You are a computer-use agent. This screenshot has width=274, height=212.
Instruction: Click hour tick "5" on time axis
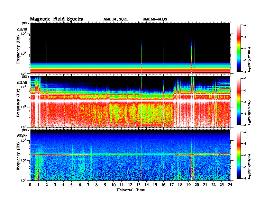[72, 185]
